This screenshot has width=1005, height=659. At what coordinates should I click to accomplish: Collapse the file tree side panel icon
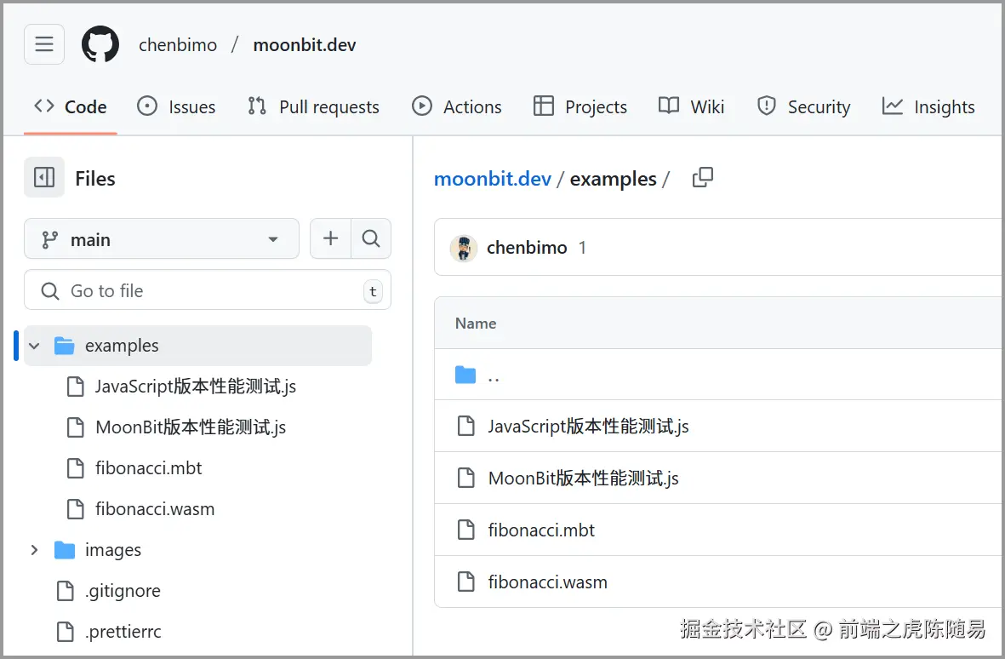pyautogui.click(x=44, y=177)
